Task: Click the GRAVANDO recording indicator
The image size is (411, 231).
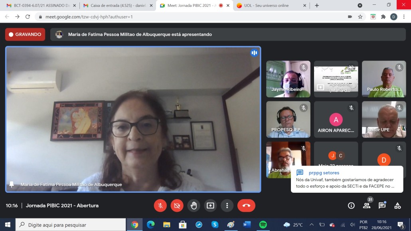Action: coord(25,34)
